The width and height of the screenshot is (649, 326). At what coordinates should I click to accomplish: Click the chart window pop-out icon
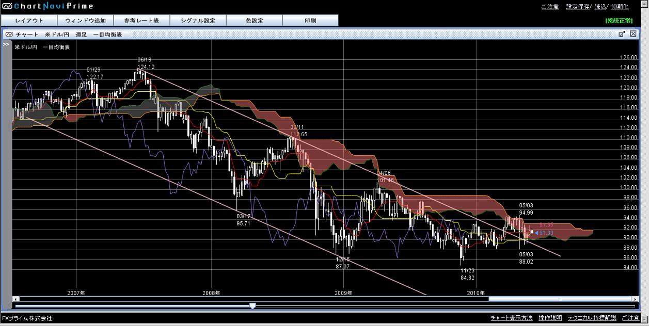point(622,34)
